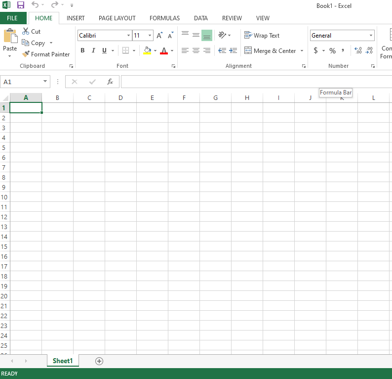
Task: Click the Save icon in quick access toolbar
Action: tap(20, 5)
